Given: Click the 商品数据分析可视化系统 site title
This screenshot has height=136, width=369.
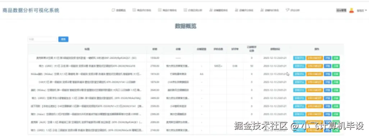Looking at the screenshot, I should coord(31,10).
